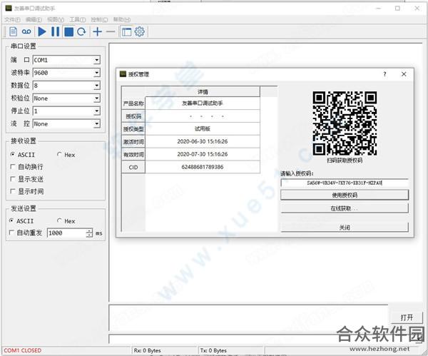Enable the 显示时间 checkbox
This screenshot has height=356, width=428.
(26, 191)
